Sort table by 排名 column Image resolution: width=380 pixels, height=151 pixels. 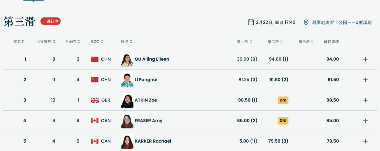click(19, 41)
